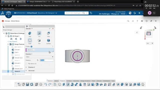Switch to the Model Mania 2023 SOLIDWORKS tab

(63, 2)
